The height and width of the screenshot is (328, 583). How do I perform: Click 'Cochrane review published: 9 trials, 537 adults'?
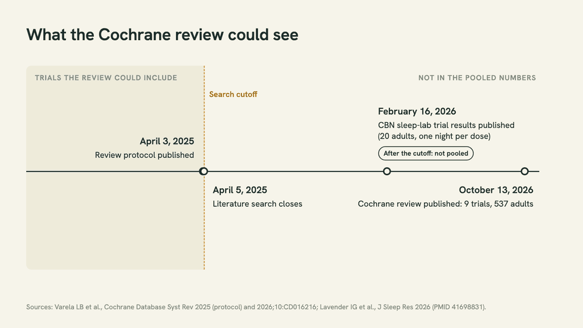(445, 204)
